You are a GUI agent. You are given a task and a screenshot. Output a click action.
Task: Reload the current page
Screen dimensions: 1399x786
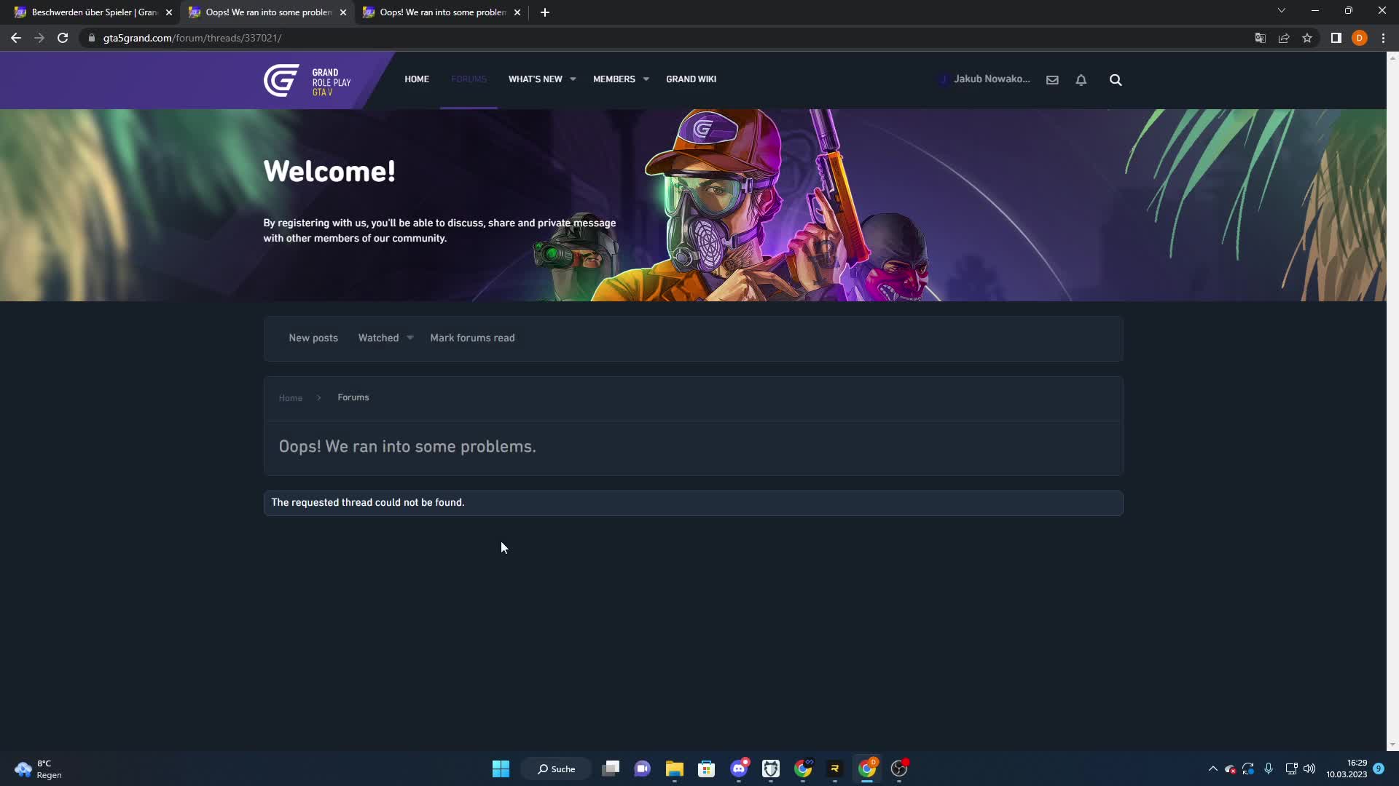point(63,38)
